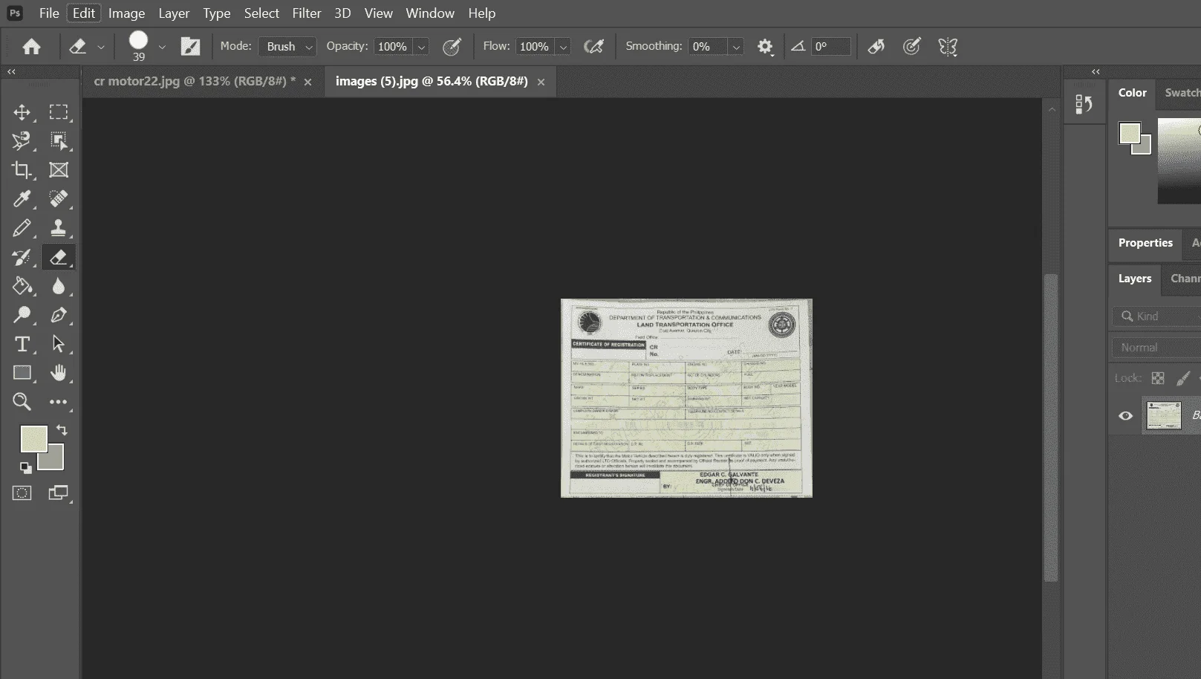Image resolution: width=1201 pixels, height=679 pixels.
Task: Toggle Quick Mask mode
Action: (22, 493)
